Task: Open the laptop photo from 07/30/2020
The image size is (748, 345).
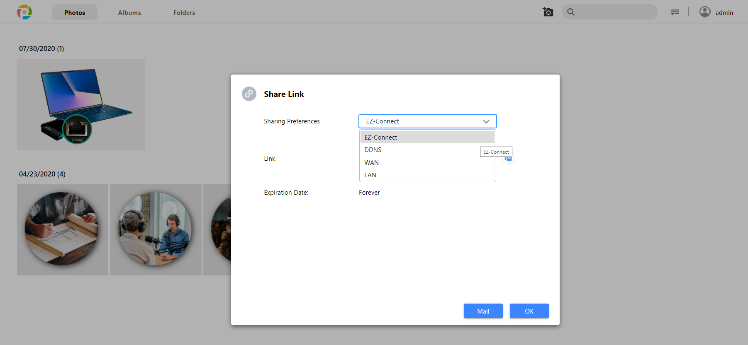Action: coord(81,104)
